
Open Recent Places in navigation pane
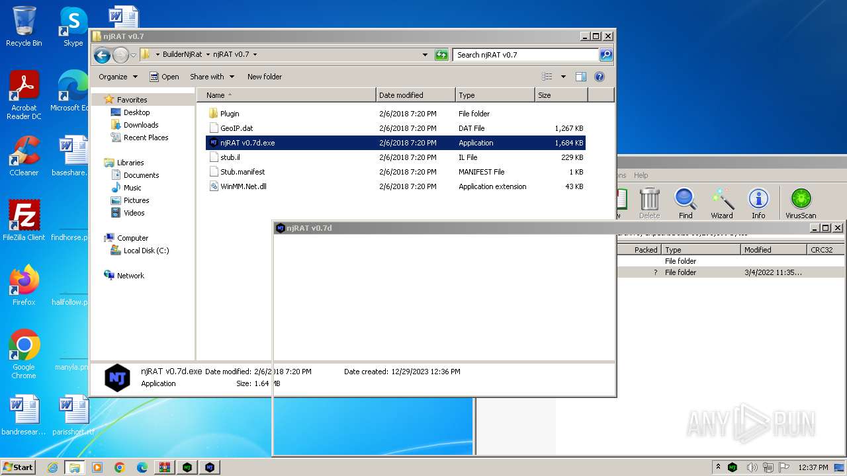click(x=146, y=138)
